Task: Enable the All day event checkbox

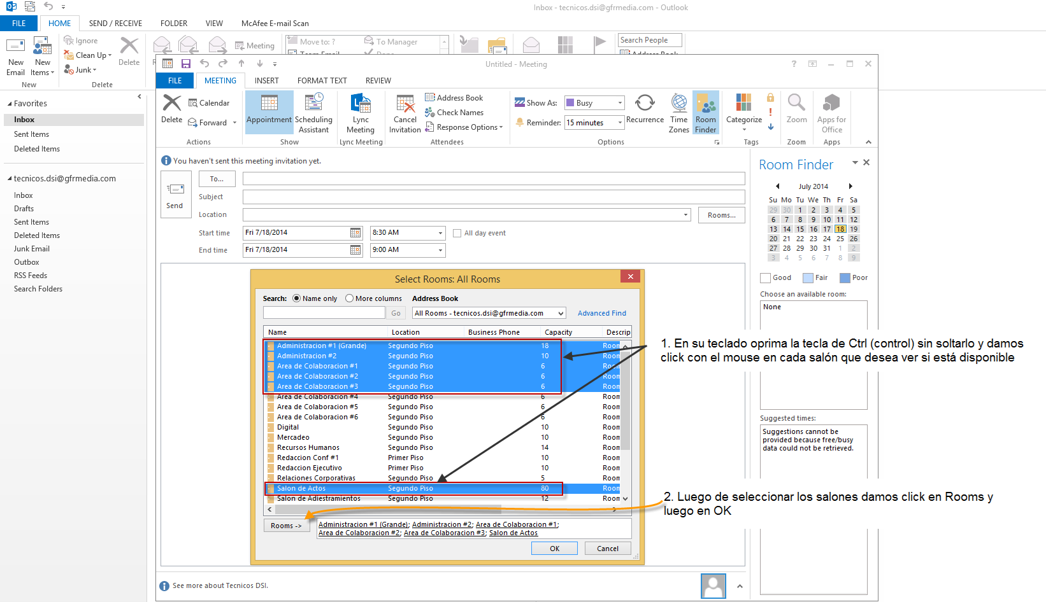Action: pyautogui.click(x=457, y=233)
